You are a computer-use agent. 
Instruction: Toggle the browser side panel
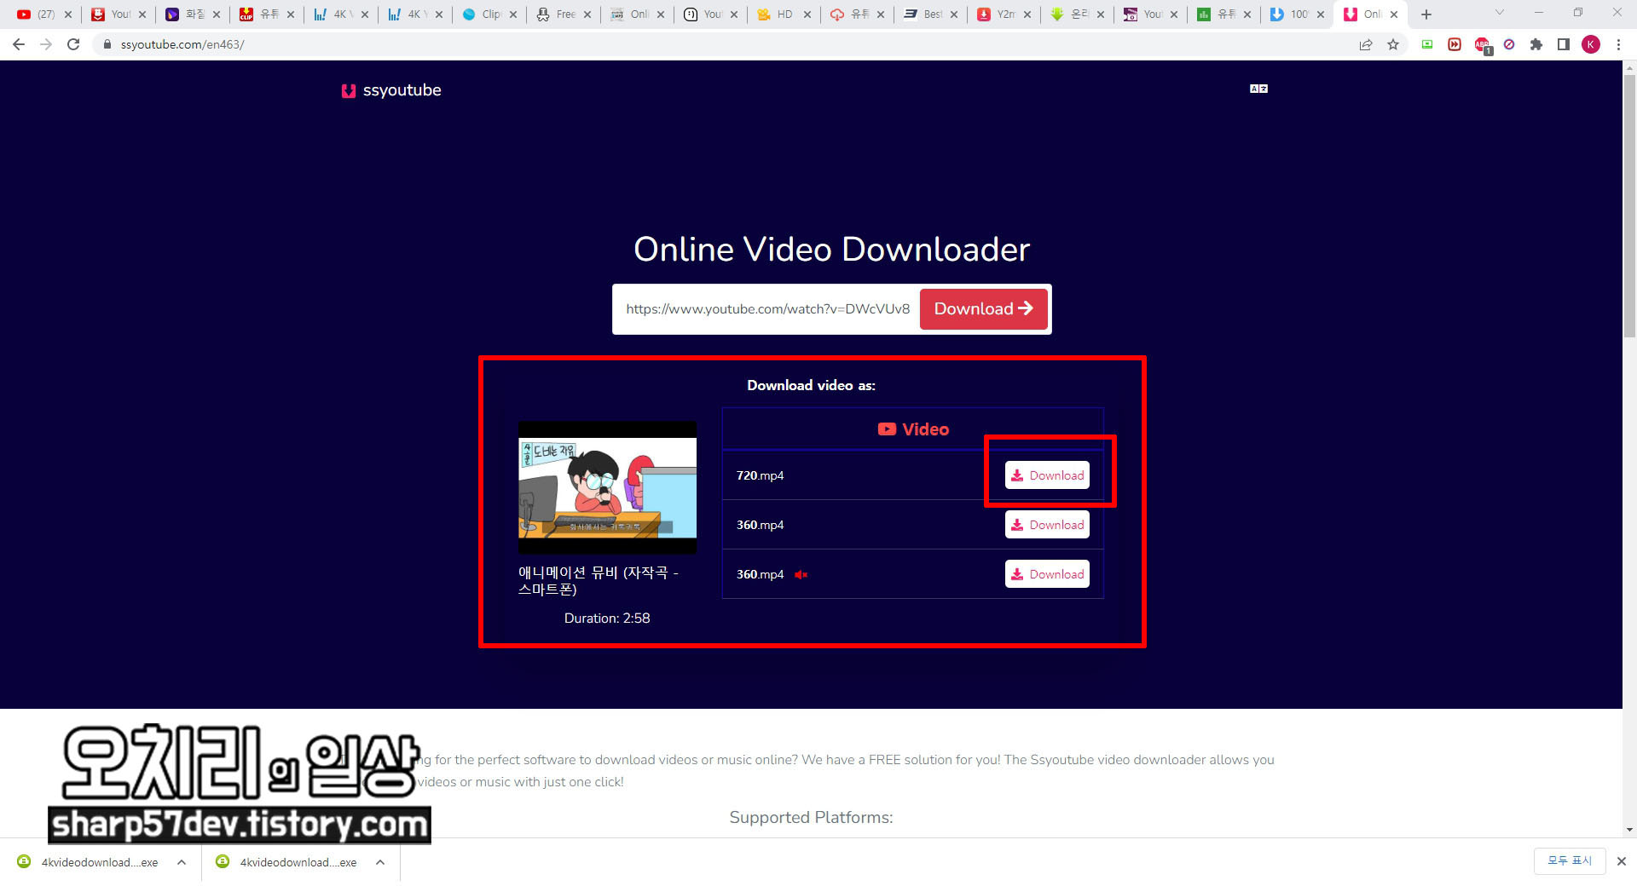pyautogui.click(x=1564, y=44)
